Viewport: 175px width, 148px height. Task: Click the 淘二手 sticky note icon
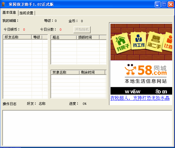pos(155,42)
